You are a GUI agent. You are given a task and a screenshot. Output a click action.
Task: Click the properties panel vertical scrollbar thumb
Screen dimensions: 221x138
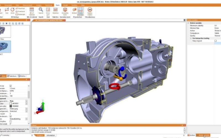[x=29, y=95]
